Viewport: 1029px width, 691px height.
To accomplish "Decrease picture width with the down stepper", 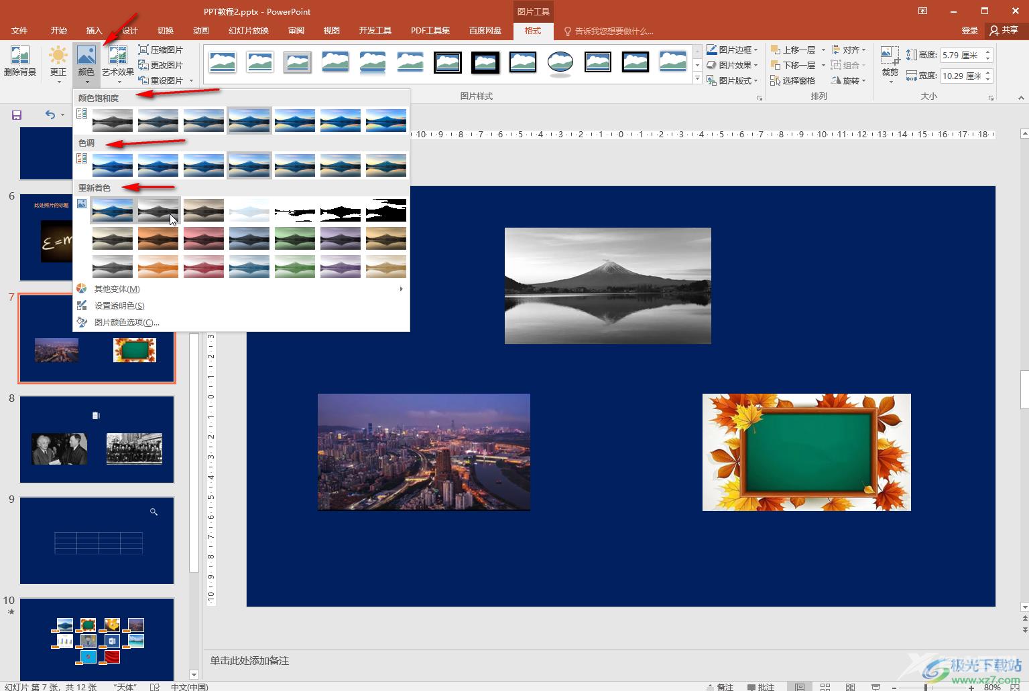I will tap(987, 80).
